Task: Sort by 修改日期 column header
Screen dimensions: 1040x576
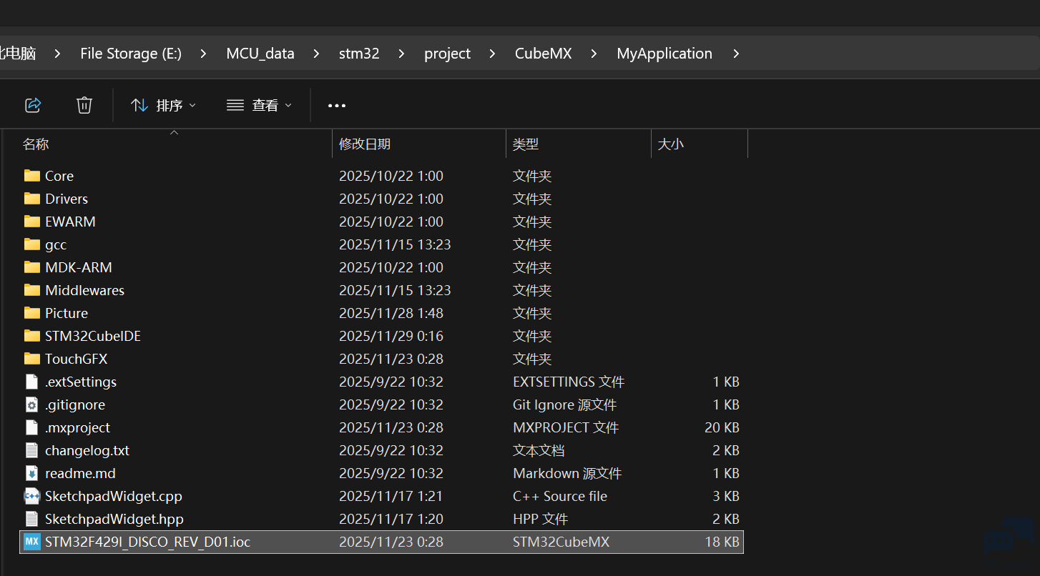Action: (x=365, y=144)
